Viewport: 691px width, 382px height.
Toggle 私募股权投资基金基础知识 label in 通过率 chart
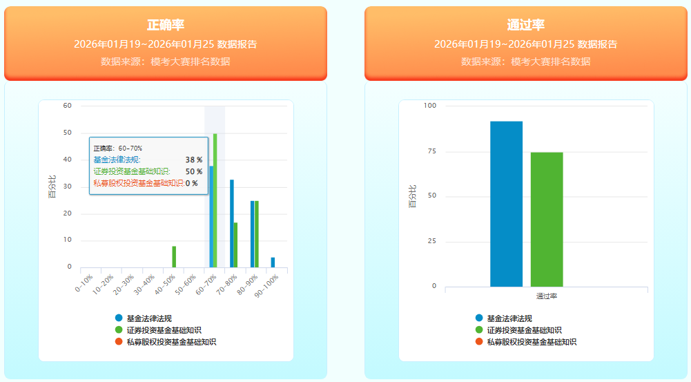[x=531, y=342]
